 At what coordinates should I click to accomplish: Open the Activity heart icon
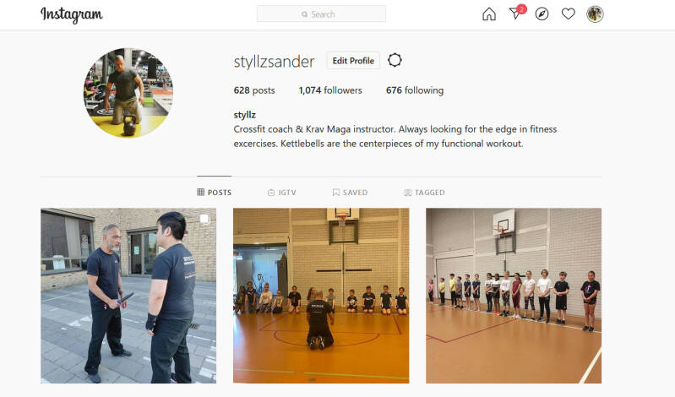[x=569, y=14]
